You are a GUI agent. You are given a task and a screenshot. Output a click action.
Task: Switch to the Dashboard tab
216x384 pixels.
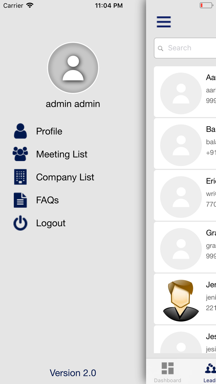coord(168,372)
